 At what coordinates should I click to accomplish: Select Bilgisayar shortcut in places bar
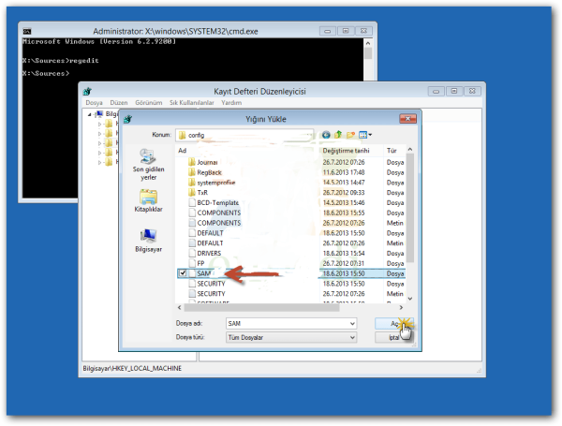coord(148,241)
